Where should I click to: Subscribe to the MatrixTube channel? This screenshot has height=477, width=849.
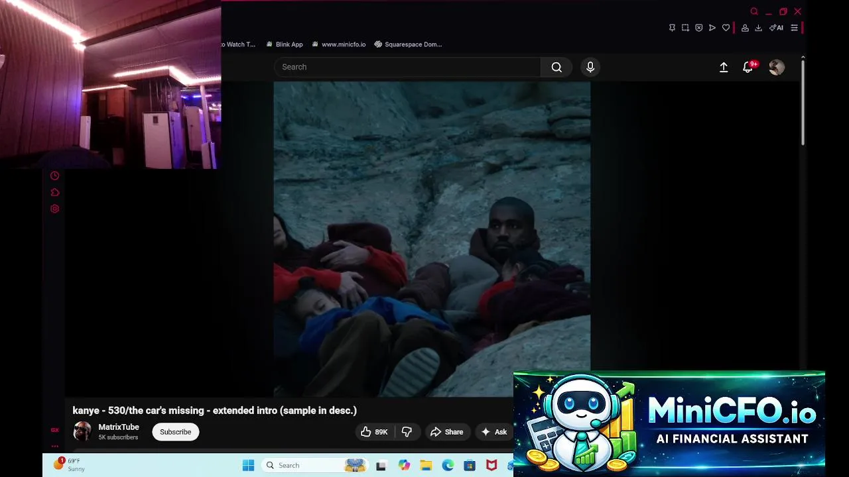[x=175, y=432]
